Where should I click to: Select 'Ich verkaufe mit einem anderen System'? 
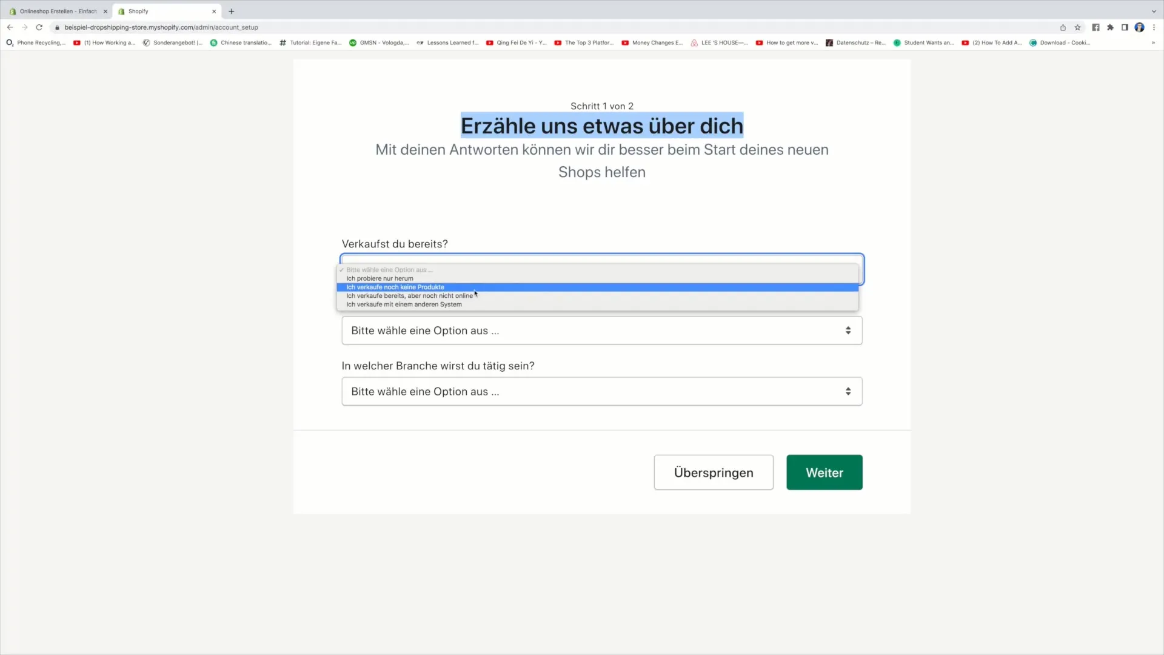click(x=404, y=304)
